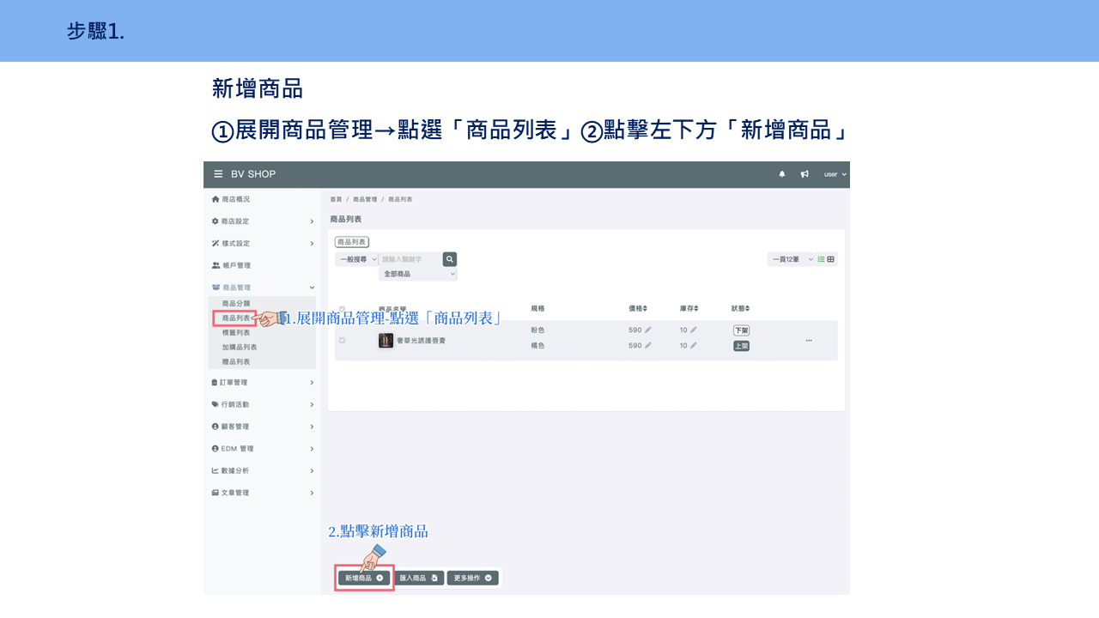The width and height of the screenshot is (1099, 618).
Task: Expand the 訂單管理 sidebar menu
Action: click(263, 382)
